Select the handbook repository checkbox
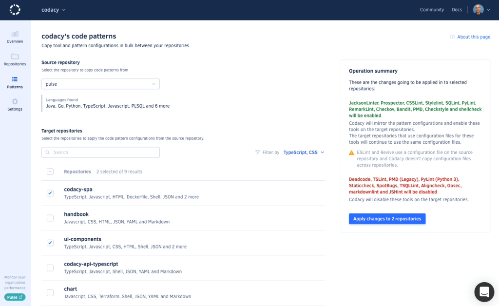 pos(50,218)
